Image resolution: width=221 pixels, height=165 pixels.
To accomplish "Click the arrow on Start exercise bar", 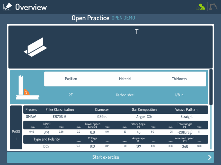I will pyautogui.click(x=210, y=157).
